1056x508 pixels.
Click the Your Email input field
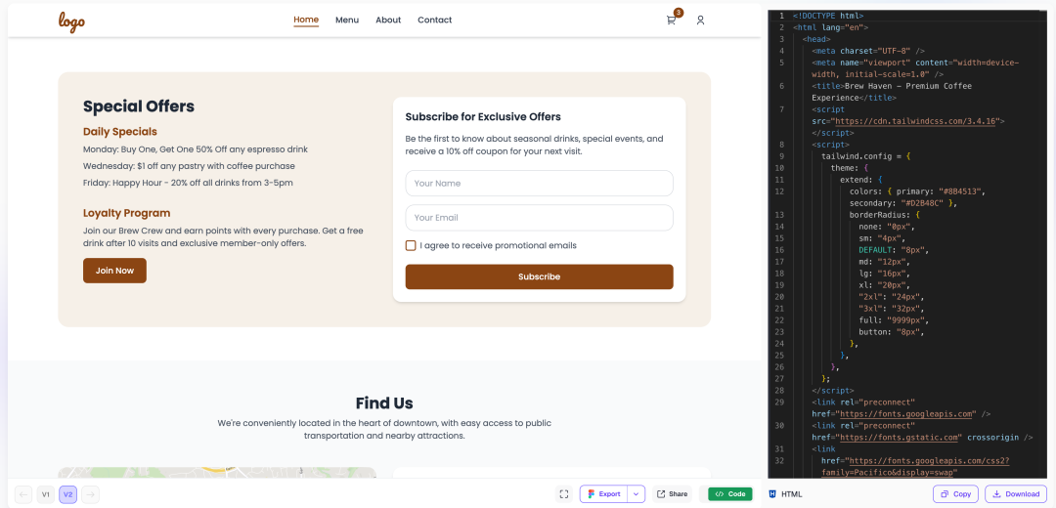pyautogui.click(x=539, y=217)
